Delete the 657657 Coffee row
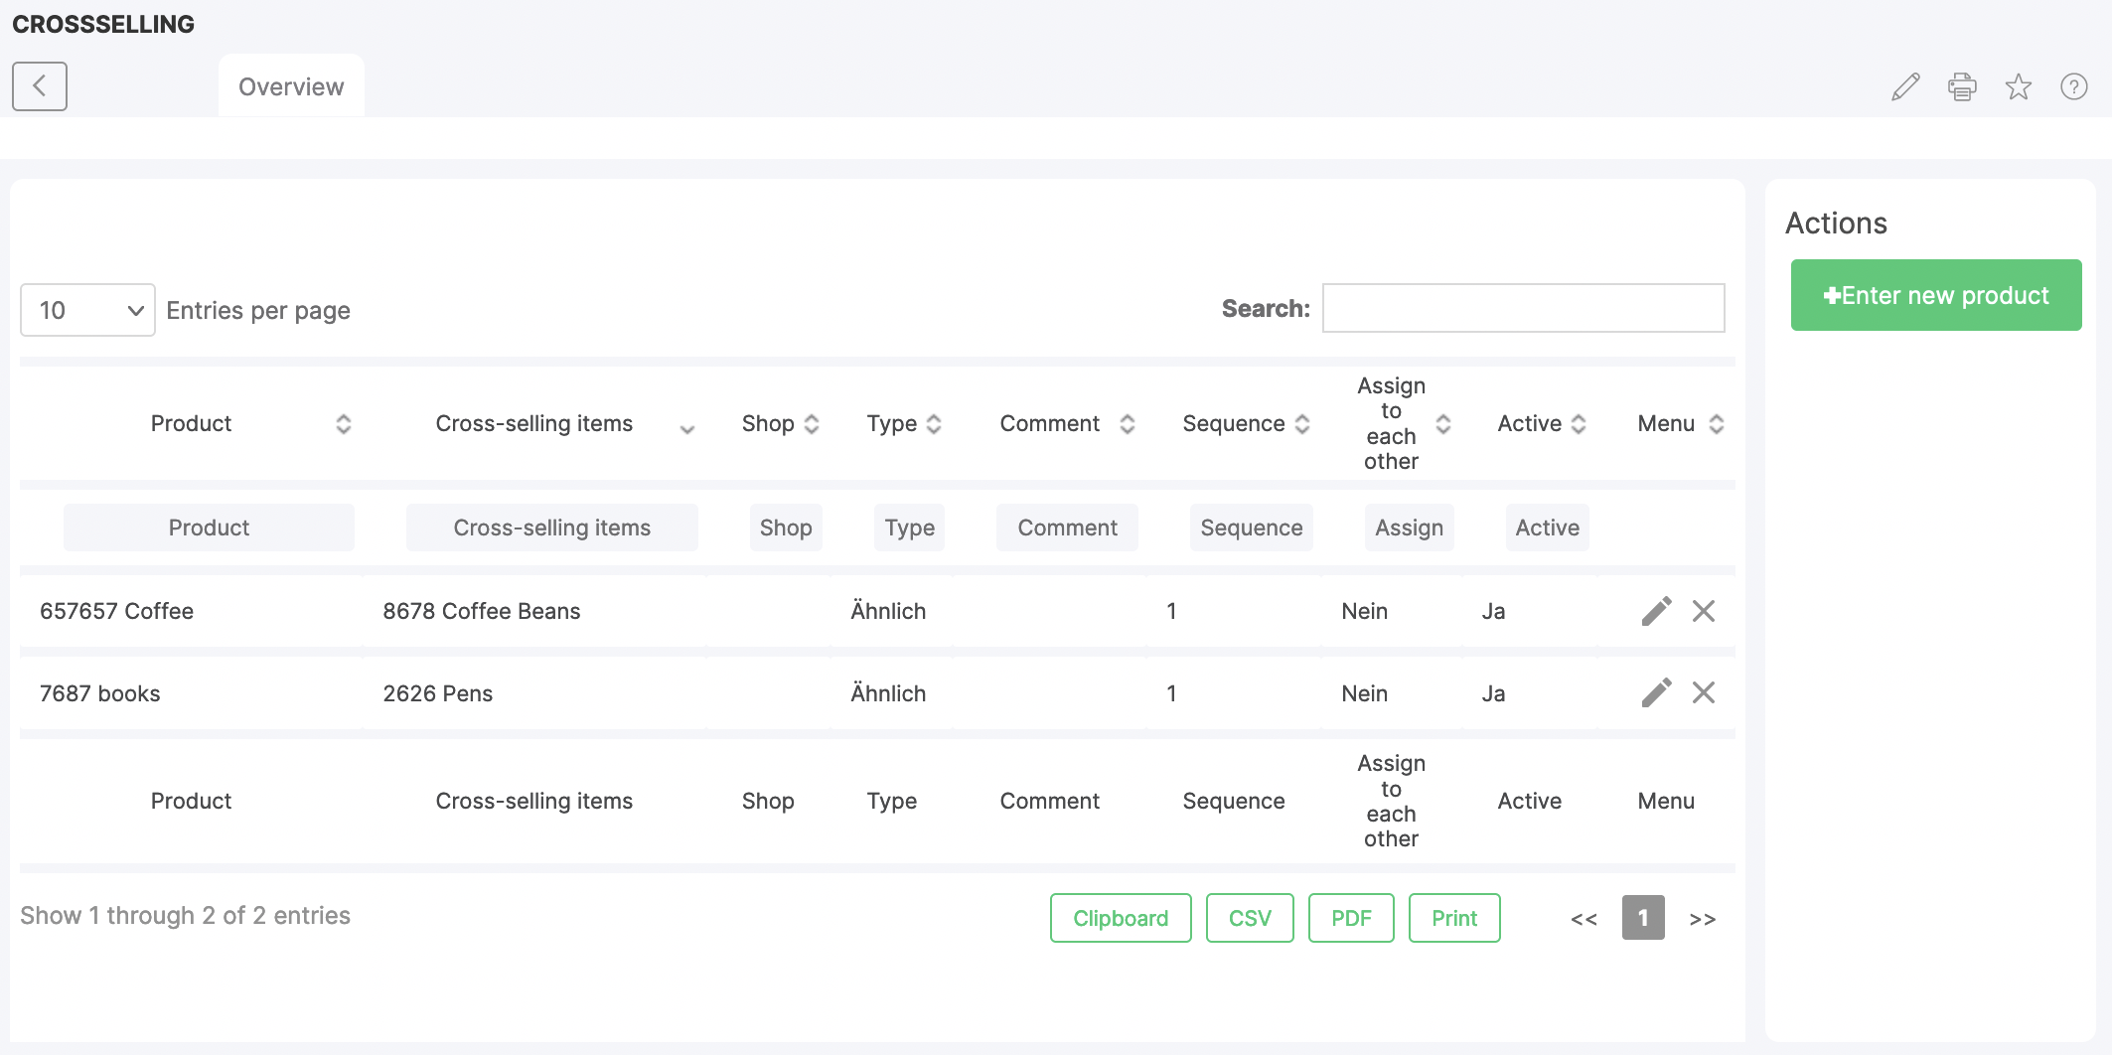 point(1704,611)
